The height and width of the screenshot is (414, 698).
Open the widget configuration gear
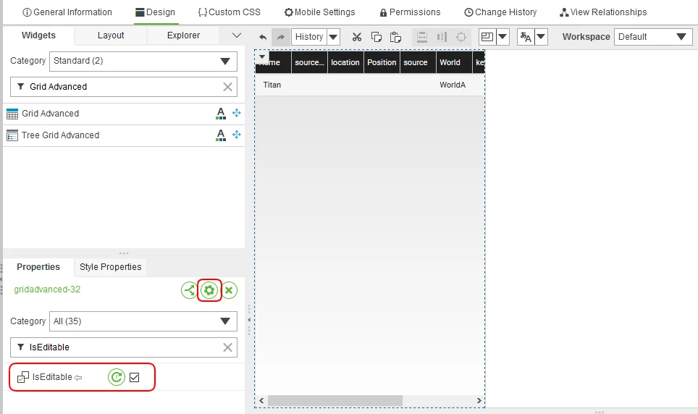209,291
